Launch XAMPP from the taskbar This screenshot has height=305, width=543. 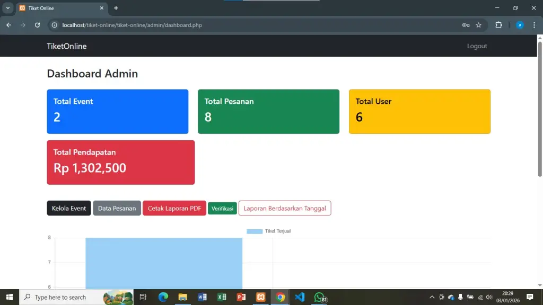tap(260, 297)
